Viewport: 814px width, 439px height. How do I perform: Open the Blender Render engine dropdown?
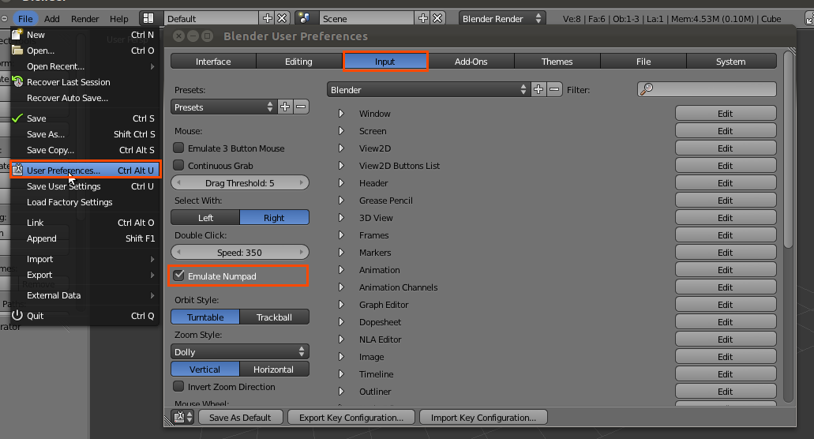(502, 18)
